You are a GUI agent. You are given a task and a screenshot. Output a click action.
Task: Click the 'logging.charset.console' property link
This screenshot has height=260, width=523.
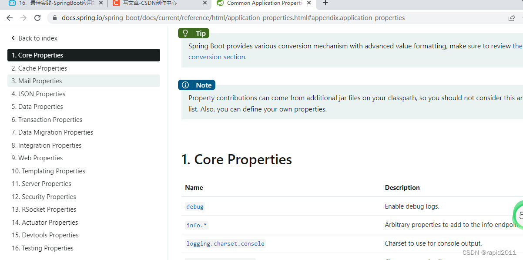coord(225,244)
